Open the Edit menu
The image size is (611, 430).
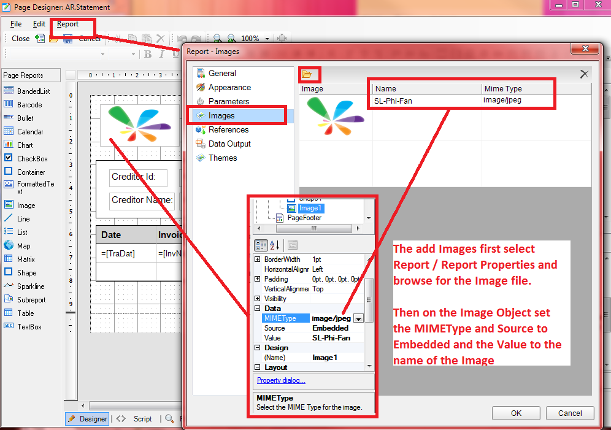pyautogui.click(x=39, y=24)
